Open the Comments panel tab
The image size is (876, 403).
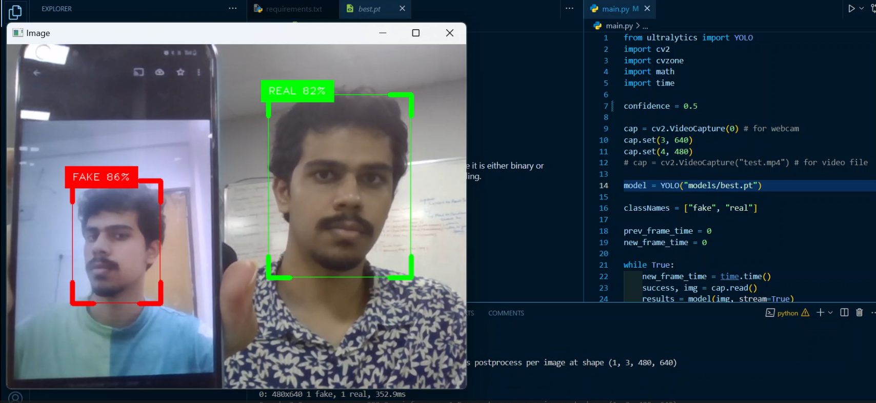pos(506,313)
